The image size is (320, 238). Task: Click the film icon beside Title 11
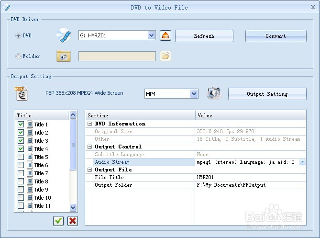pos(30,205)
